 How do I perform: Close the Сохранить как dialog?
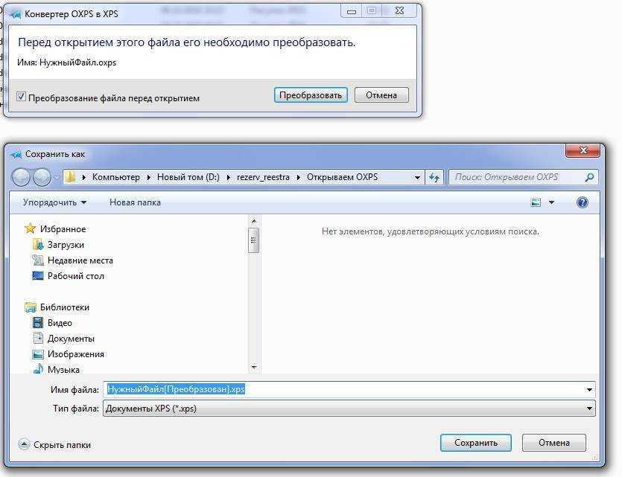[x=583, y=150]
